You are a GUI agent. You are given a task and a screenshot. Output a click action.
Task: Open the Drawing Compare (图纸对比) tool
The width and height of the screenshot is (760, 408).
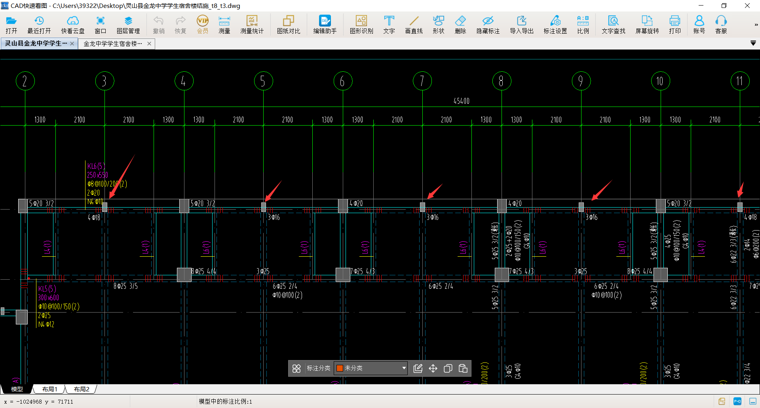click(x=288, y=25)
